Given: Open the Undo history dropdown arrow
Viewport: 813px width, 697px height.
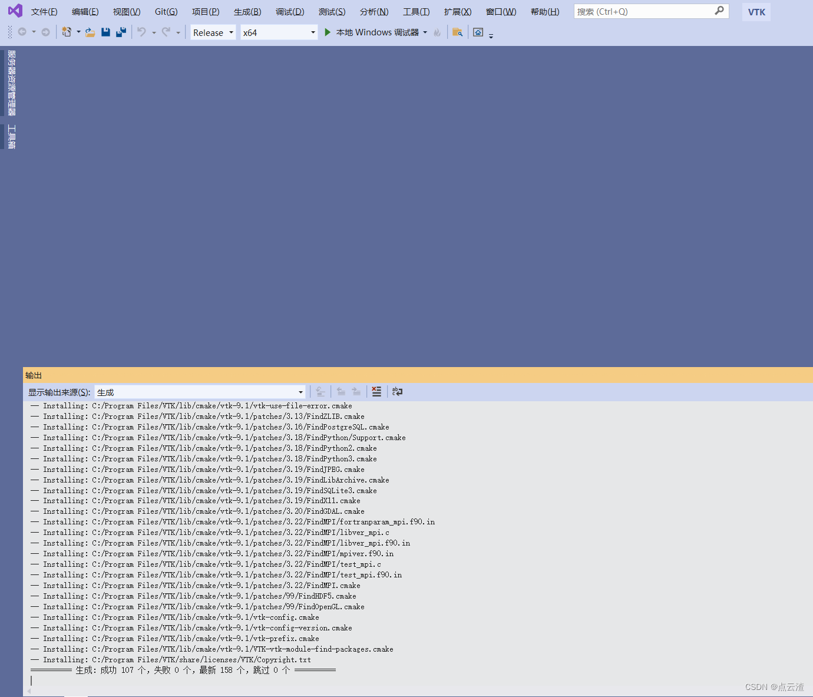Looking at the screenshot, I should 154,32.
